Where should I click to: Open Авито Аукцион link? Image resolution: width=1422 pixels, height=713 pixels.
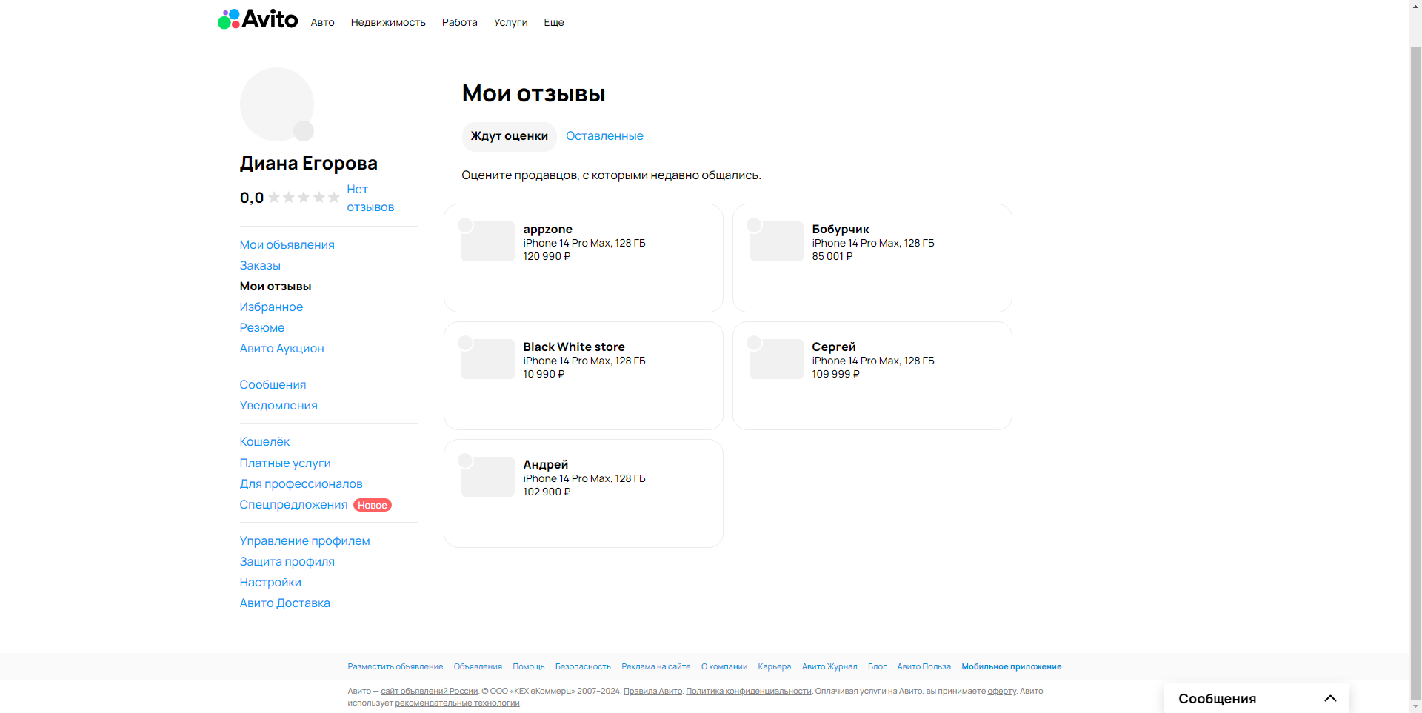(281, 349)
